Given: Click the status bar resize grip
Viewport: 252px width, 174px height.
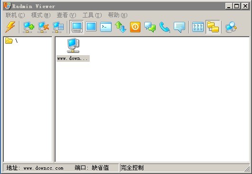Looking at the screenshot, I should [247, 169].
